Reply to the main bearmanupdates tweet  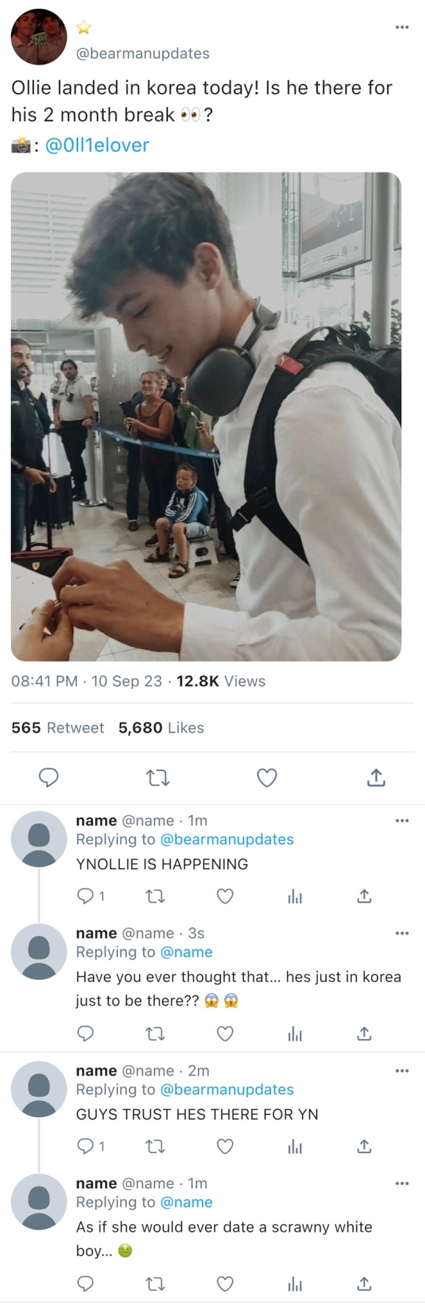48,777
